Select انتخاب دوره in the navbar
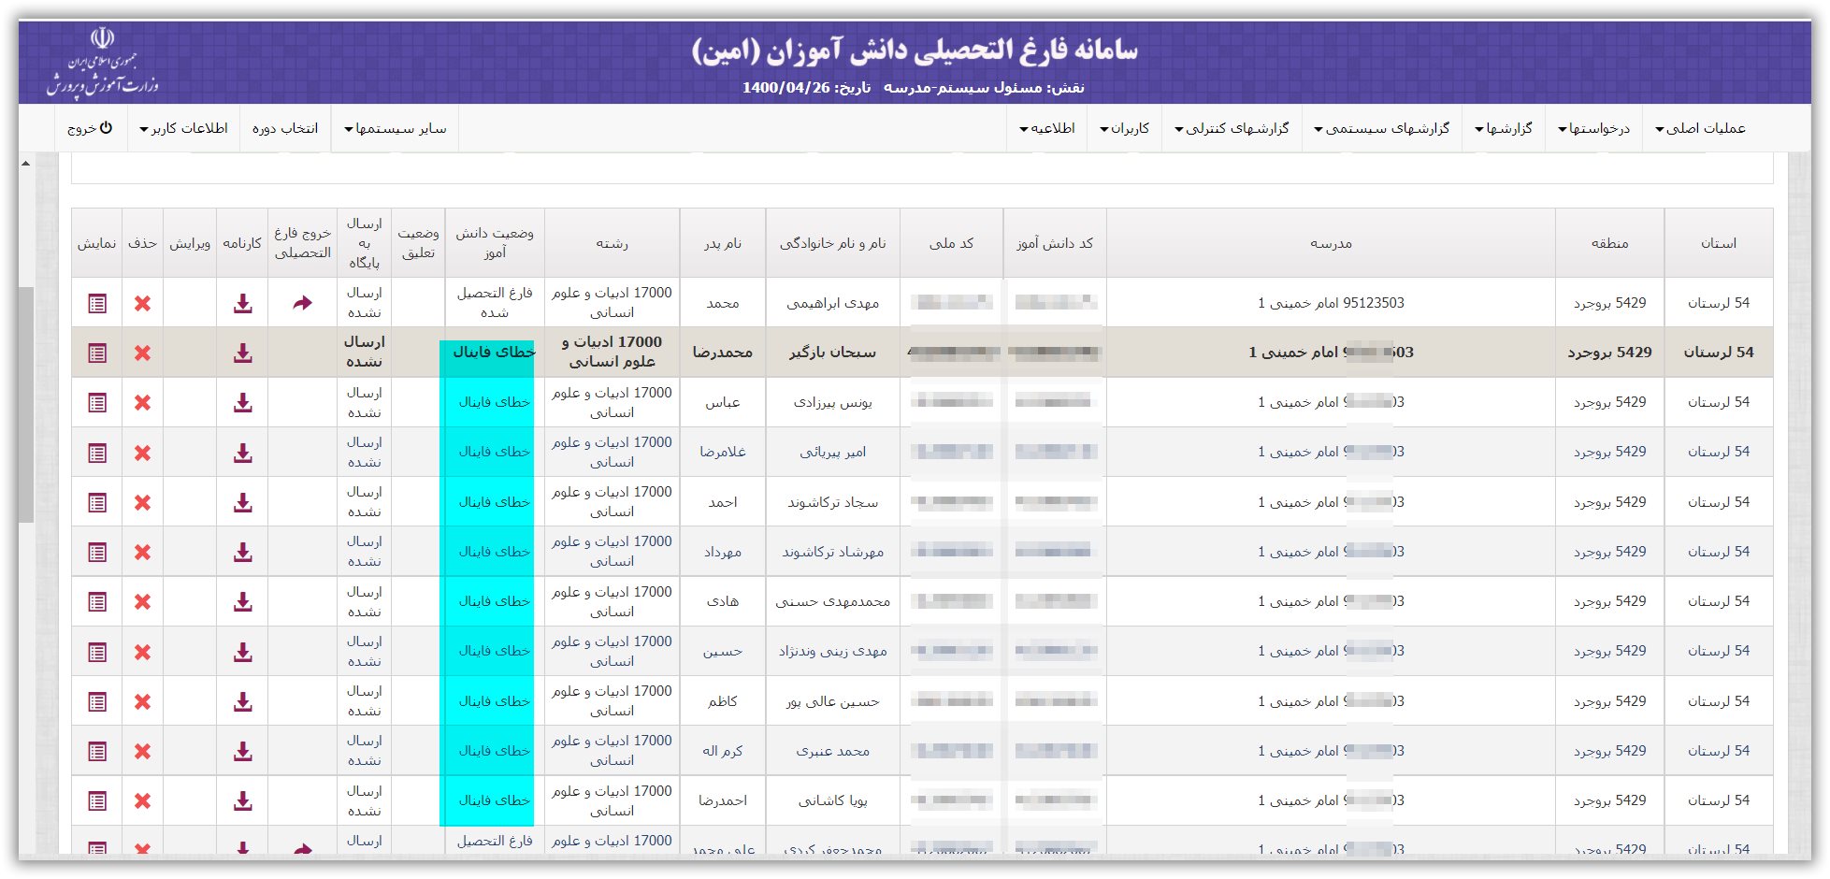 pos(285,128)
